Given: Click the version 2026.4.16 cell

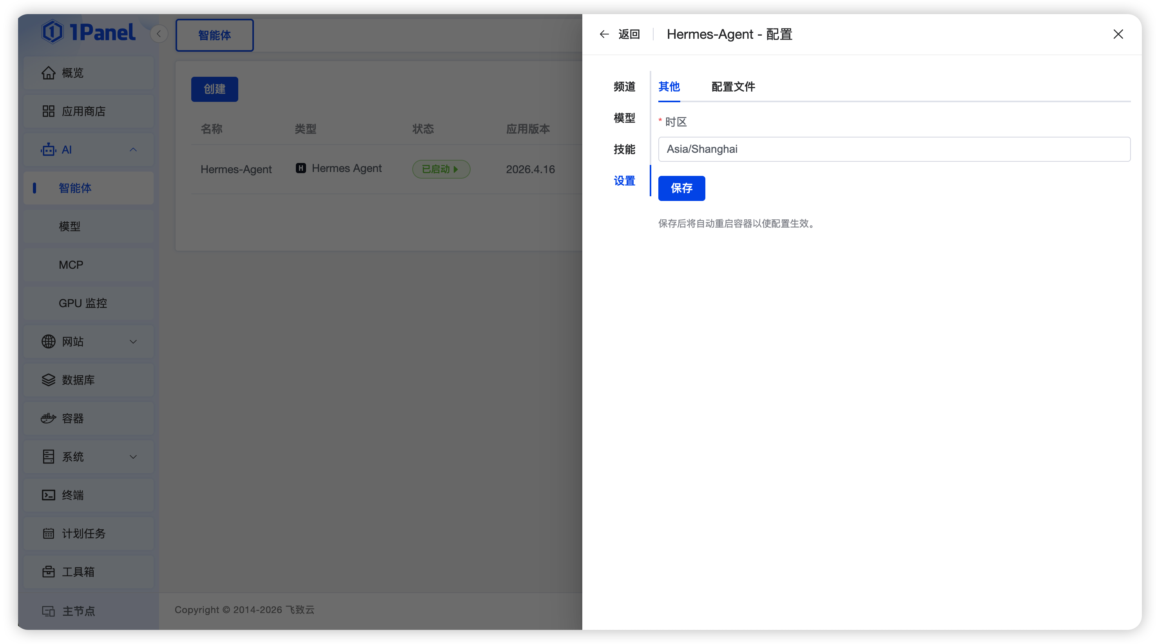Looking at the screenshot, I should tap(531, 169).
